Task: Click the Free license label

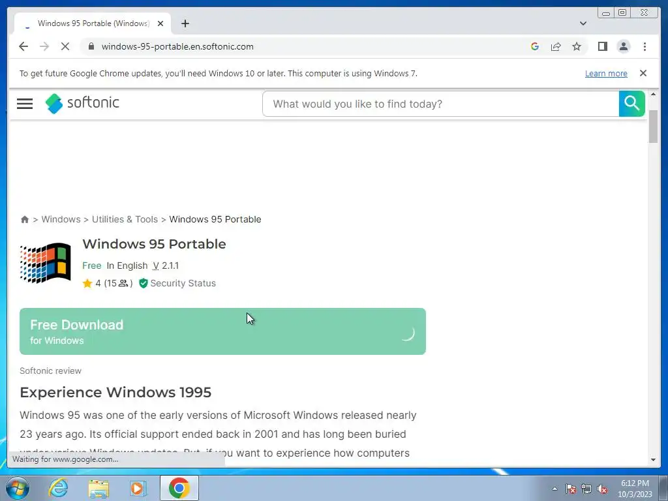Action: 91,266
